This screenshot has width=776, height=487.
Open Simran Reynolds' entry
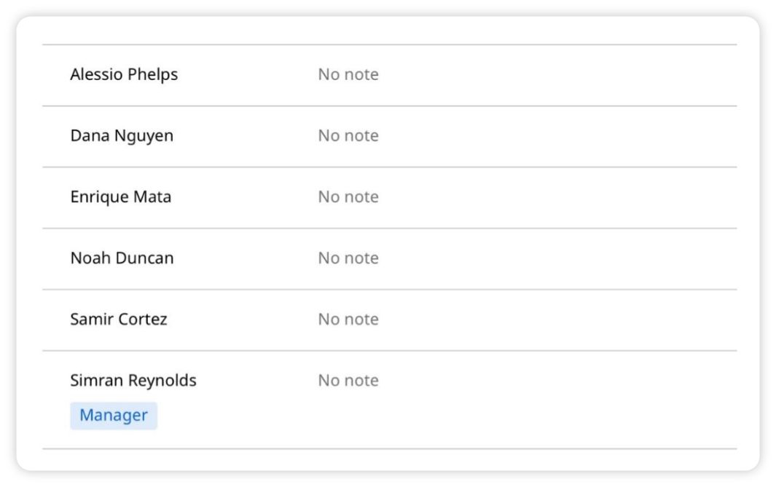coord(133,381)
